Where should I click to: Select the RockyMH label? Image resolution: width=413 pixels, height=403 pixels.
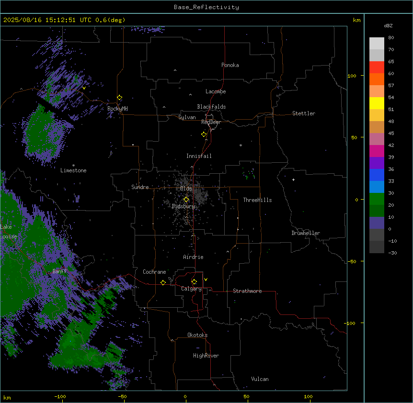(x=117, y=108)
